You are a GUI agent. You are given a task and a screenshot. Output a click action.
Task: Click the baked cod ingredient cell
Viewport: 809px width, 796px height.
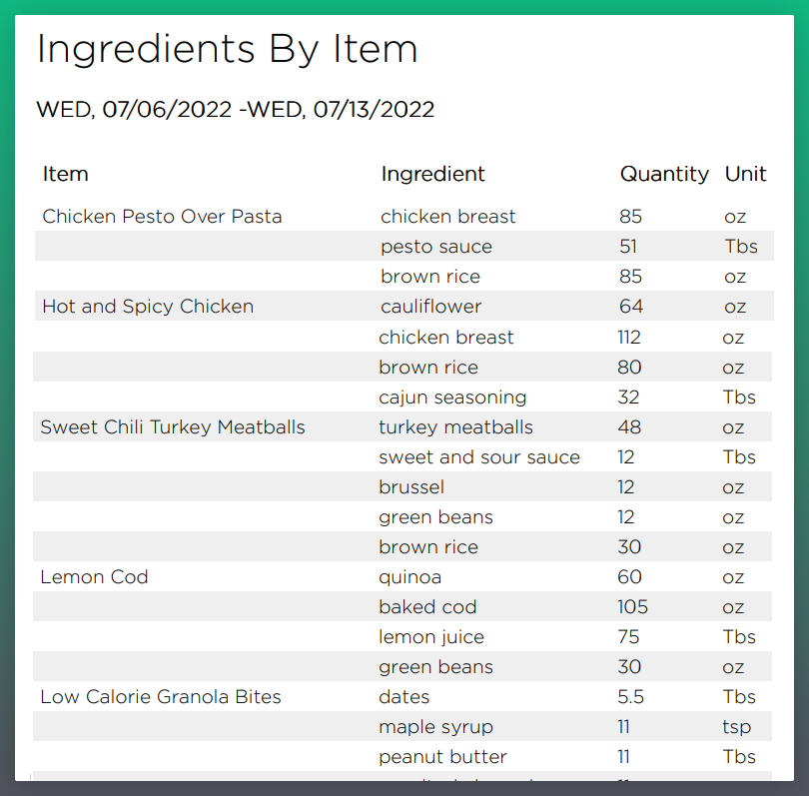point(427,607)
